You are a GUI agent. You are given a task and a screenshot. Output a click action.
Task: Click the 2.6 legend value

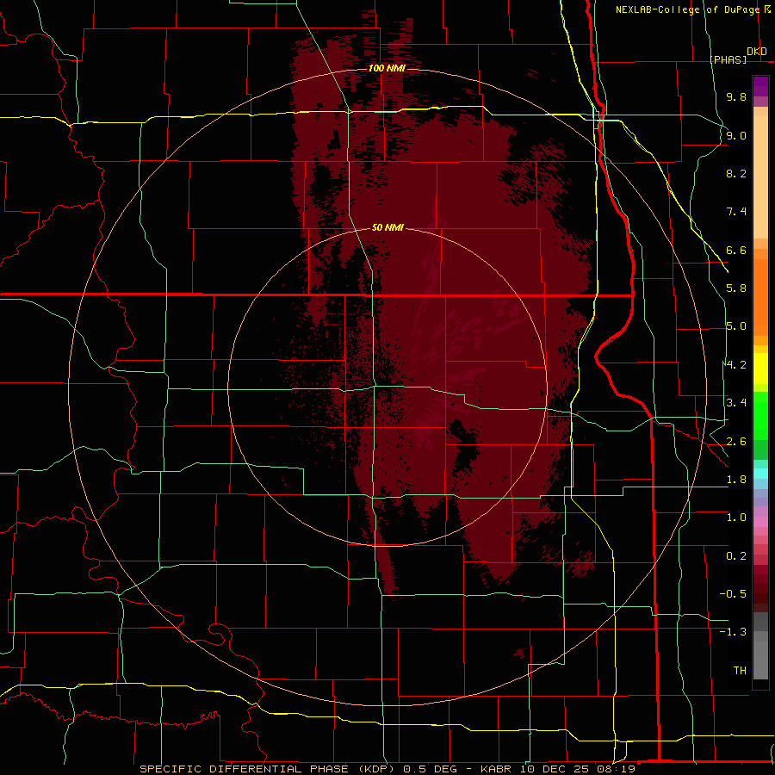(736, 442)
